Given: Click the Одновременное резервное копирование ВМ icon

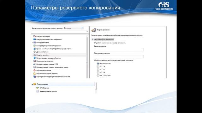Looking at the screenshot, I should [34, 77].
